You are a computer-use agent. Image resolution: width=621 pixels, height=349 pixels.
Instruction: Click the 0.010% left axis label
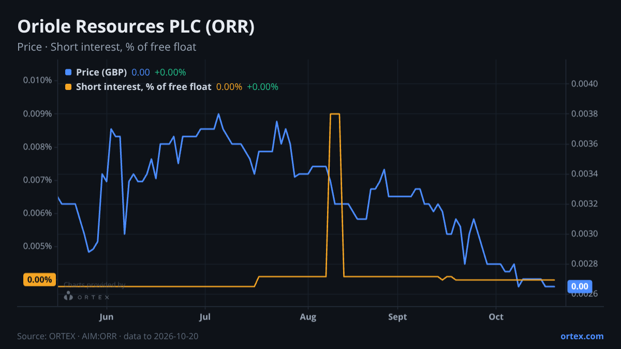click(x=37, y=80)
